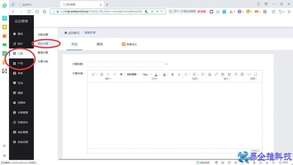Click the redo arrow in editor toolbar

tap(115, 74)
